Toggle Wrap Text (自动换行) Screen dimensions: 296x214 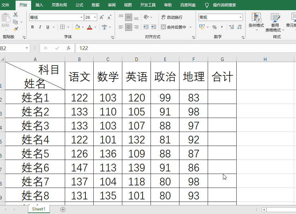172,17
